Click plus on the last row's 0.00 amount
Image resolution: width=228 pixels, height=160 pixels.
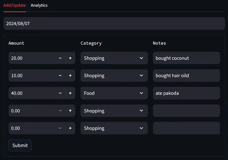[x=70, y=128]
